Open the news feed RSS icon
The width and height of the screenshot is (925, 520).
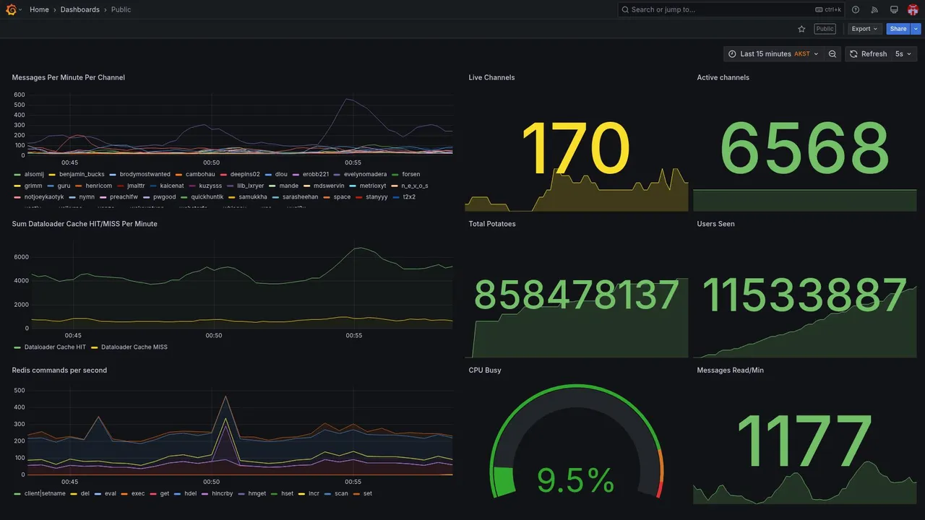click(874, 9)
